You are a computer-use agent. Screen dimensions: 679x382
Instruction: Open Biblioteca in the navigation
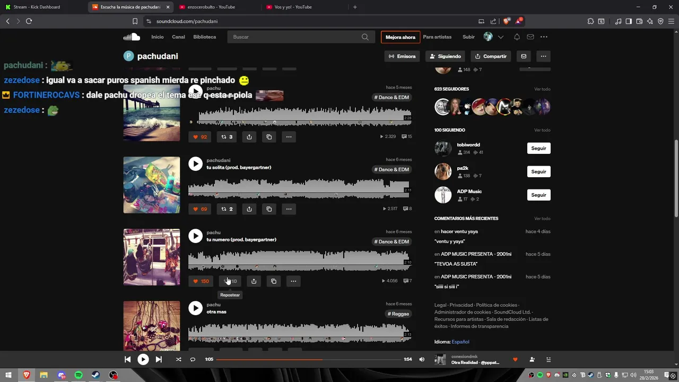[x=205, y=37]
